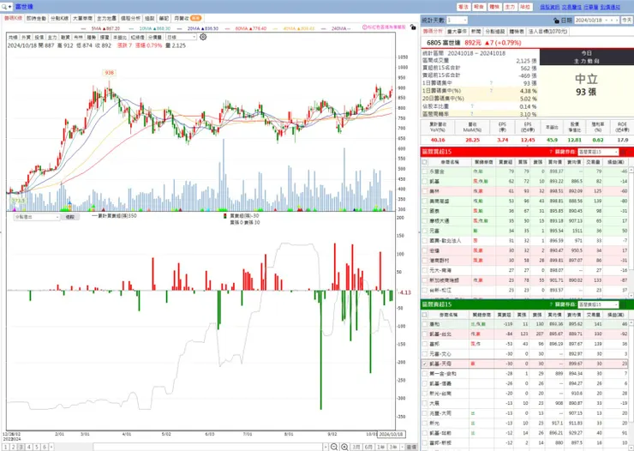The image size is (634, 451).
Task: Click the 60MA legend entry
Action: click(246, 28)
